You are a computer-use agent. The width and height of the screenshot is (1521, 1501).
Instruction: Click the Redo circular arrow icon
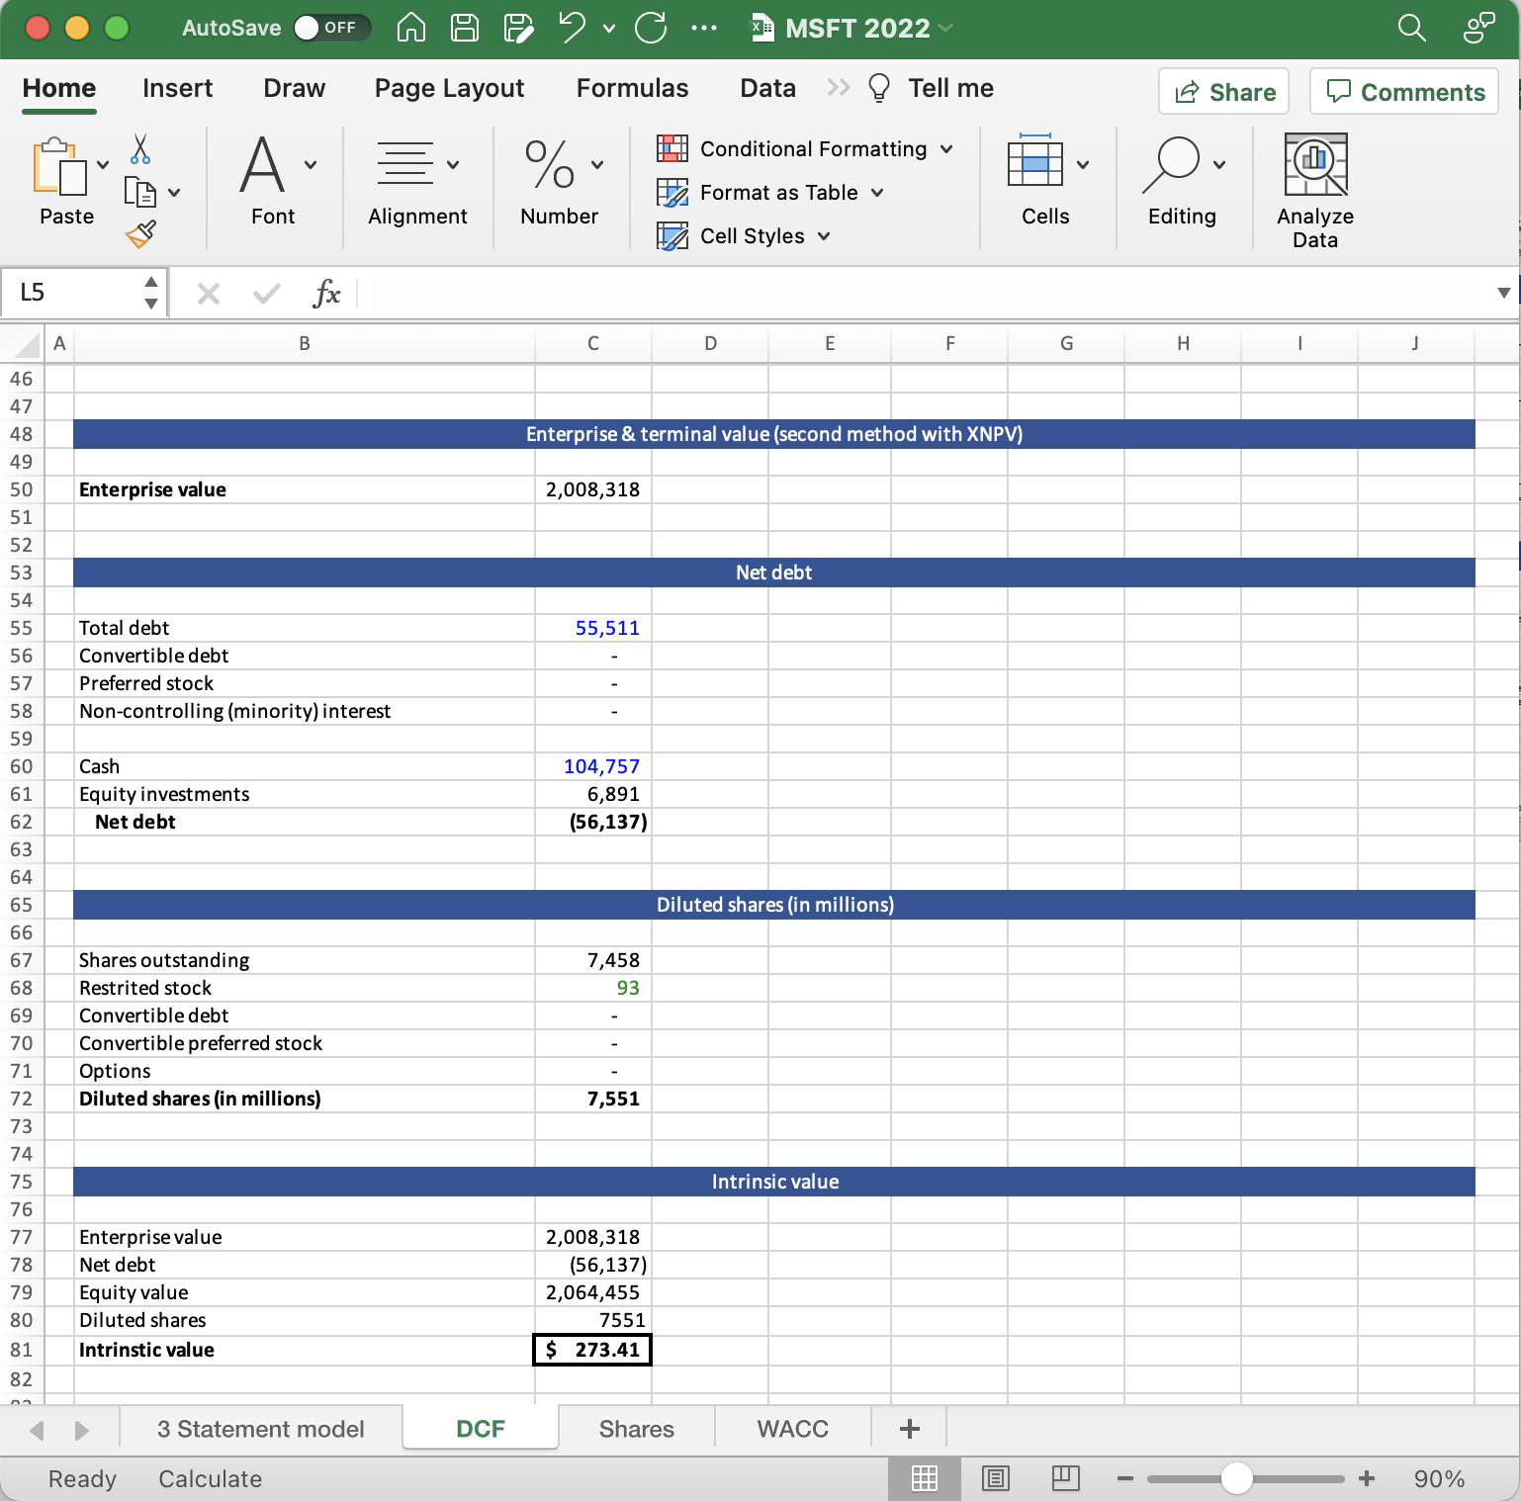(651, 28)
